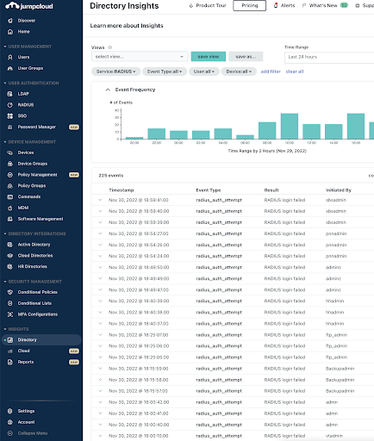374x441 pixels.
Task: Click the Timestamp column header
Action: point(122,190)
